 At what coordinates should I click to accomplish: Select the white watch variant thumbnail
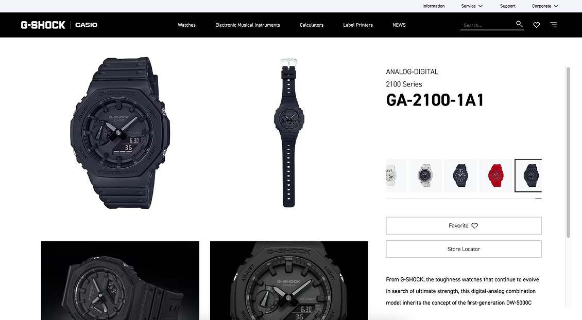tap(396, 175)
